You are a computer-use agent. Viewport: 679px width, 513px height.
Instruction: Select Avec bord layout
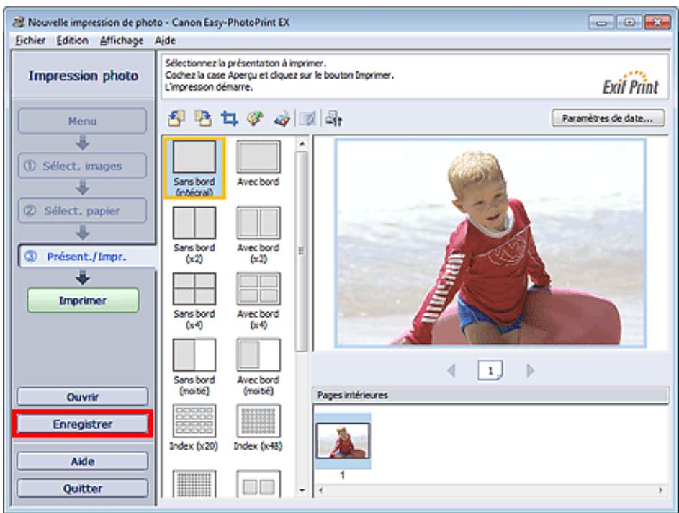tap(258, 164)
